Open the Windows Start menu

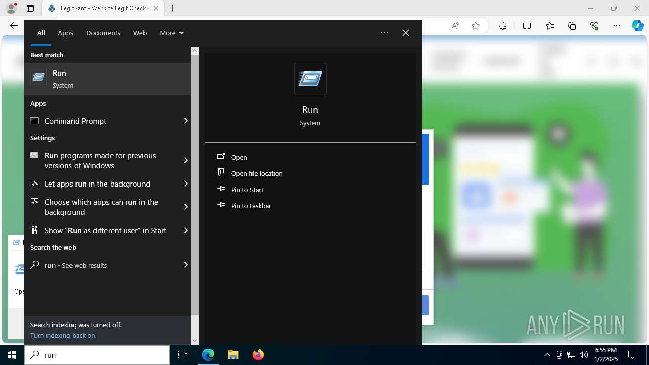click(12, 355)
